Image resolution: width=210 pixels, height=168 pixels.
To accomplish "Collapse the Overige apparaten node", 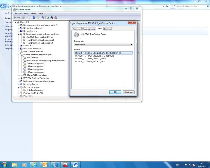I will 18,87.
